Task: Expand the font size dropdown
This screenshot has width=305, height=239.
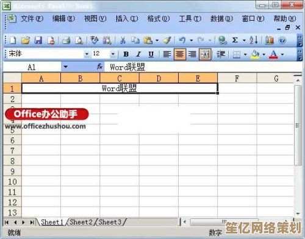Action: [x=113, y=54]
